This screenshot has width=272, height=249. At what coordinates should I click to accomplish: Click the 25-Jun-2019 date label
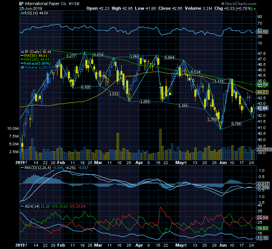[31, 8]
